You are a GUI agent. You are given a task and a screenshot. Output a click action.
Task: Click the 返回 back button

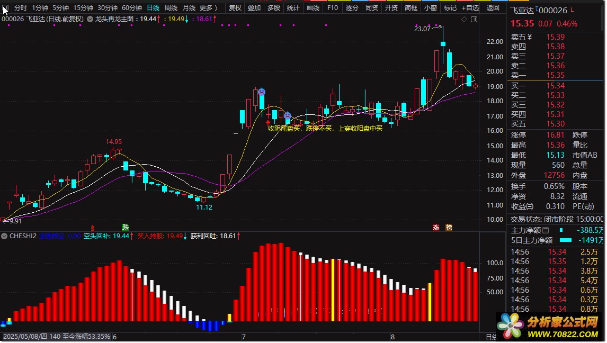[x=493, y=8]
